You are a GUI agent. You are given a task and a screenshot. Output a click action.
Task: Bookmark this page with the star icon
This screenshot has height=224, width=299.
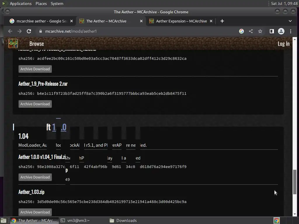pos(260,31)
